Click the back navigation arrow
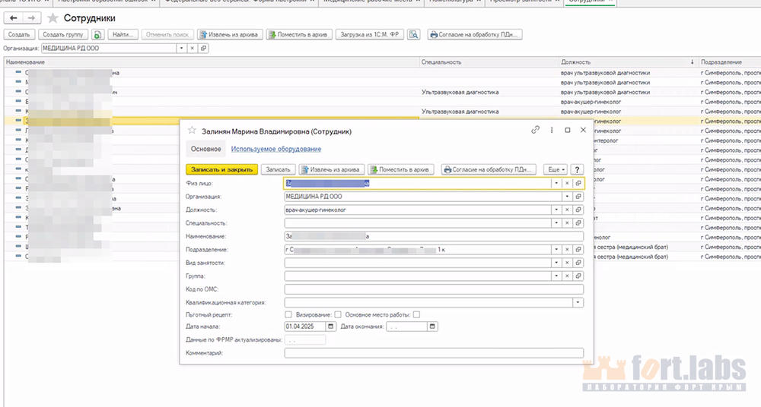This screenshot has height=407, width=761. tap(14, 17)
